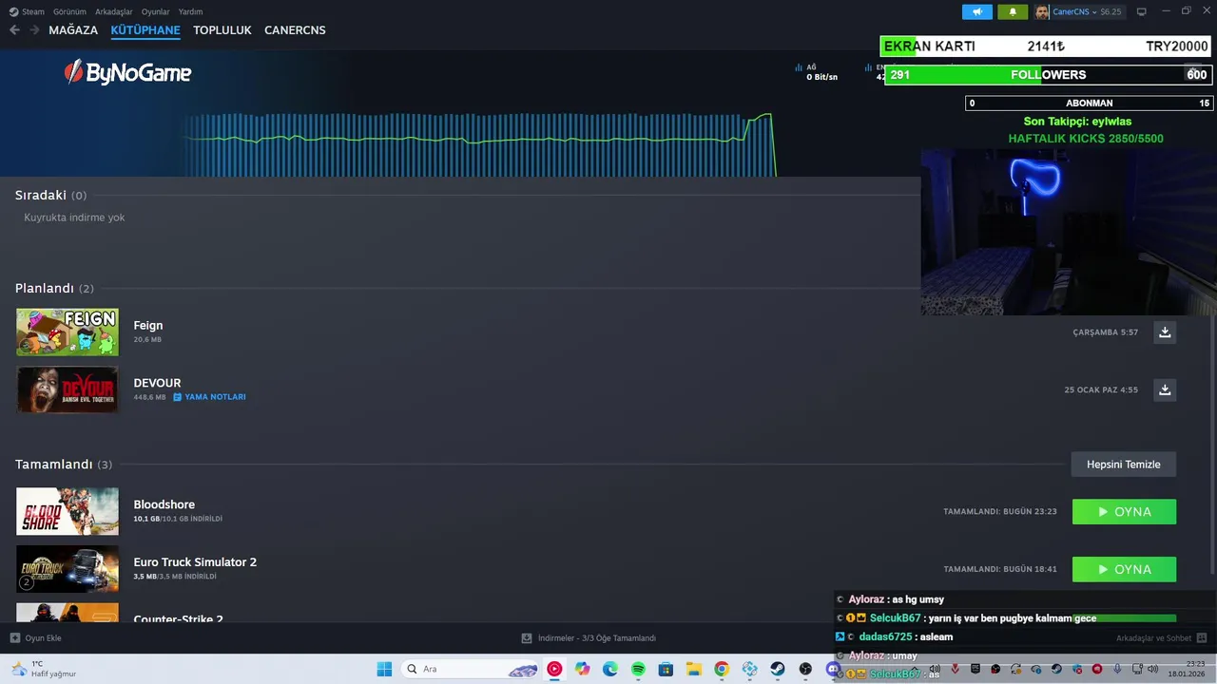Open Arkadaşlar ve Sohbet panel
Image resolution: width=1217 pixels, height=684 pixels.
click(x=1161, y=638)
